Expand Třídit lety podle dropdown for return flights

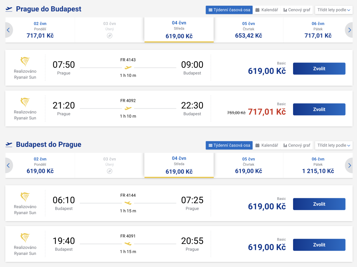(333, 145)
